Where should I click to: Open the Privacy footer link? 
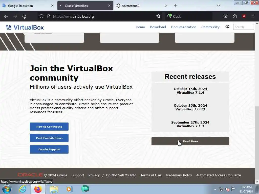pos(94,175)
